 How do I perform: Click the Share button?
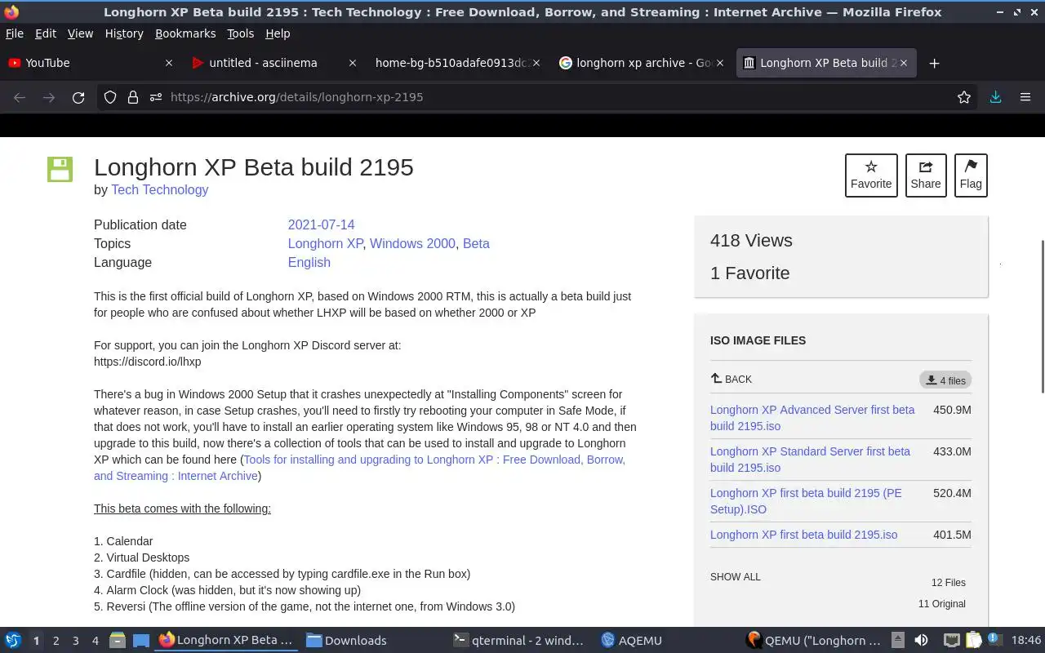[926, 175]
